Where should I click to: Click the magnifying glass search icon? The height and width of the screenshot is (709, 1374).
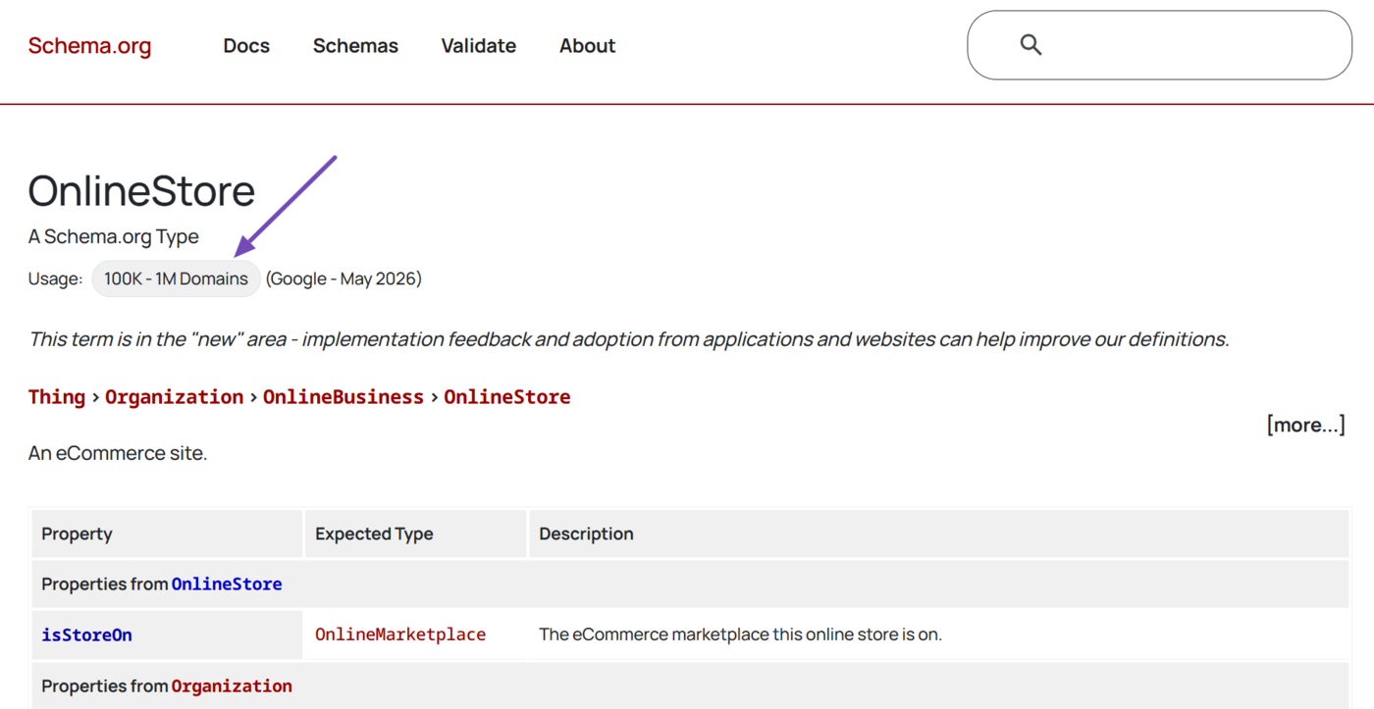coord(1030,45)
